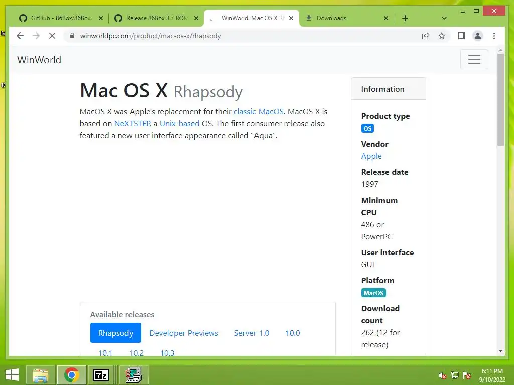Bookmark this page with the star
The height and width of the screenshot is (385, 514).
pyautogui.click(x=442, y=36)
